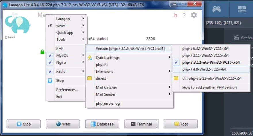Open the PHP menu entry

pos(66,48)
